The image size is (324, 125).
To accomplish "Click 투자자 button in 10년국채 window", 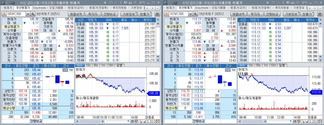I will point(255,14).
